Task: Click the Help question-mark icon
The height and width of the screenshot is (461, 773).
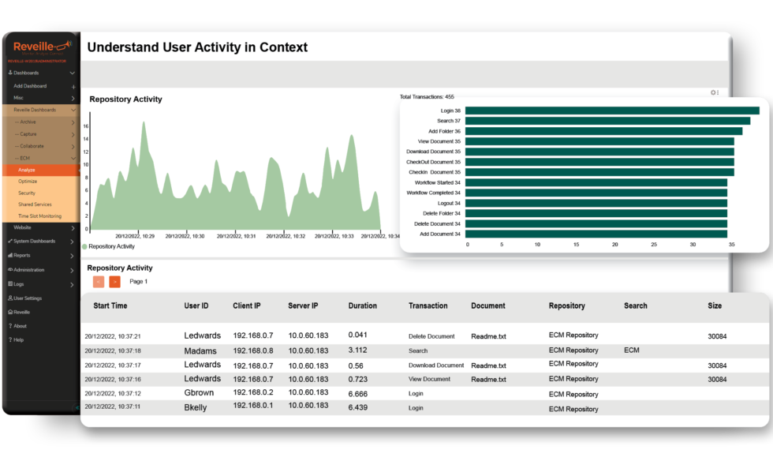Action: 9,339
